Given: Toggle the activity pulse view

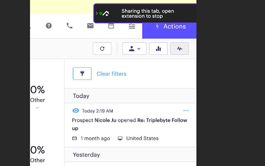Looking at the screenshot, I should (x=179, y=48).
